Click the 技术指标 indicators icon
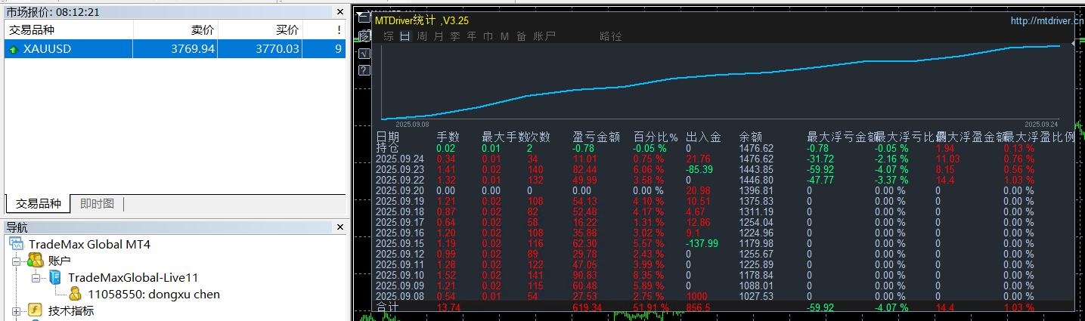 click(x=35, y=310)
